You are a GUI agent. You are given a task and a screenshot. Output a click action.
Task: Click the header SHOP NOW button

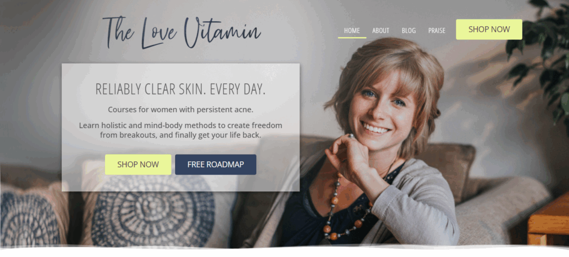pos(489,29)
